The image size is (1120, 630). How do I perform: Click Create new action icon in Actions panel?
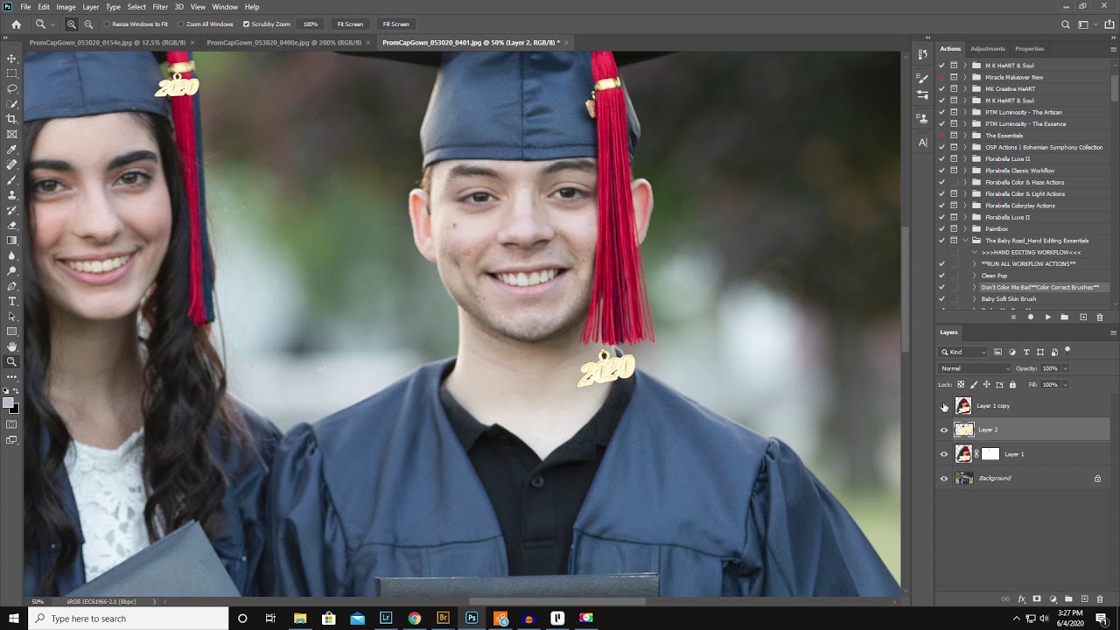coord(1083,317)
